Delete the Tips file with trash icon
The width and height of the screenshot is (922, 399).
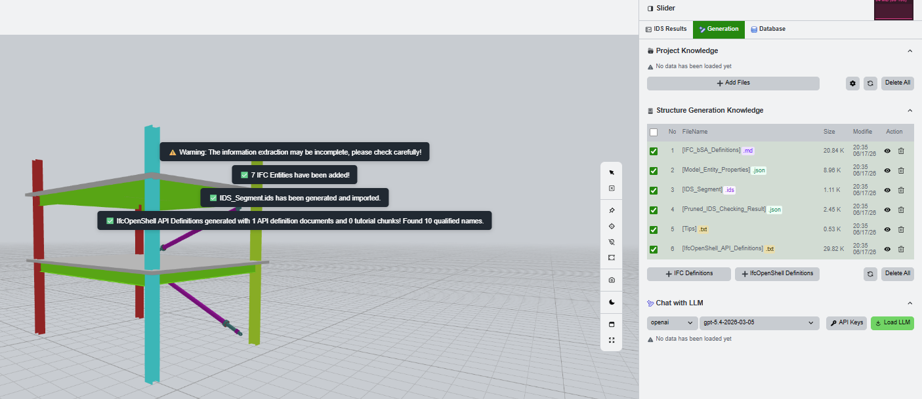tap(901, 229)
